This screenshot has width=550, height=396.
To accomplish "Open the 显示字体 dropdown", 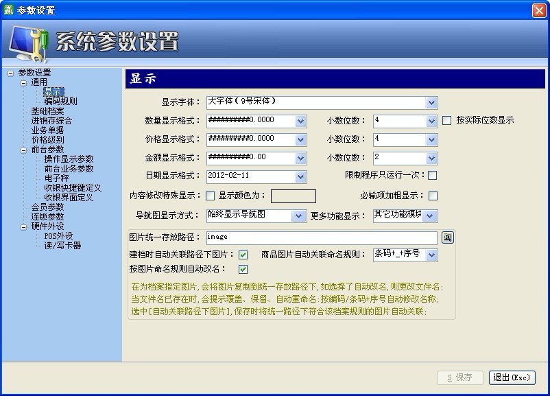I will click(x=431, y=103).
